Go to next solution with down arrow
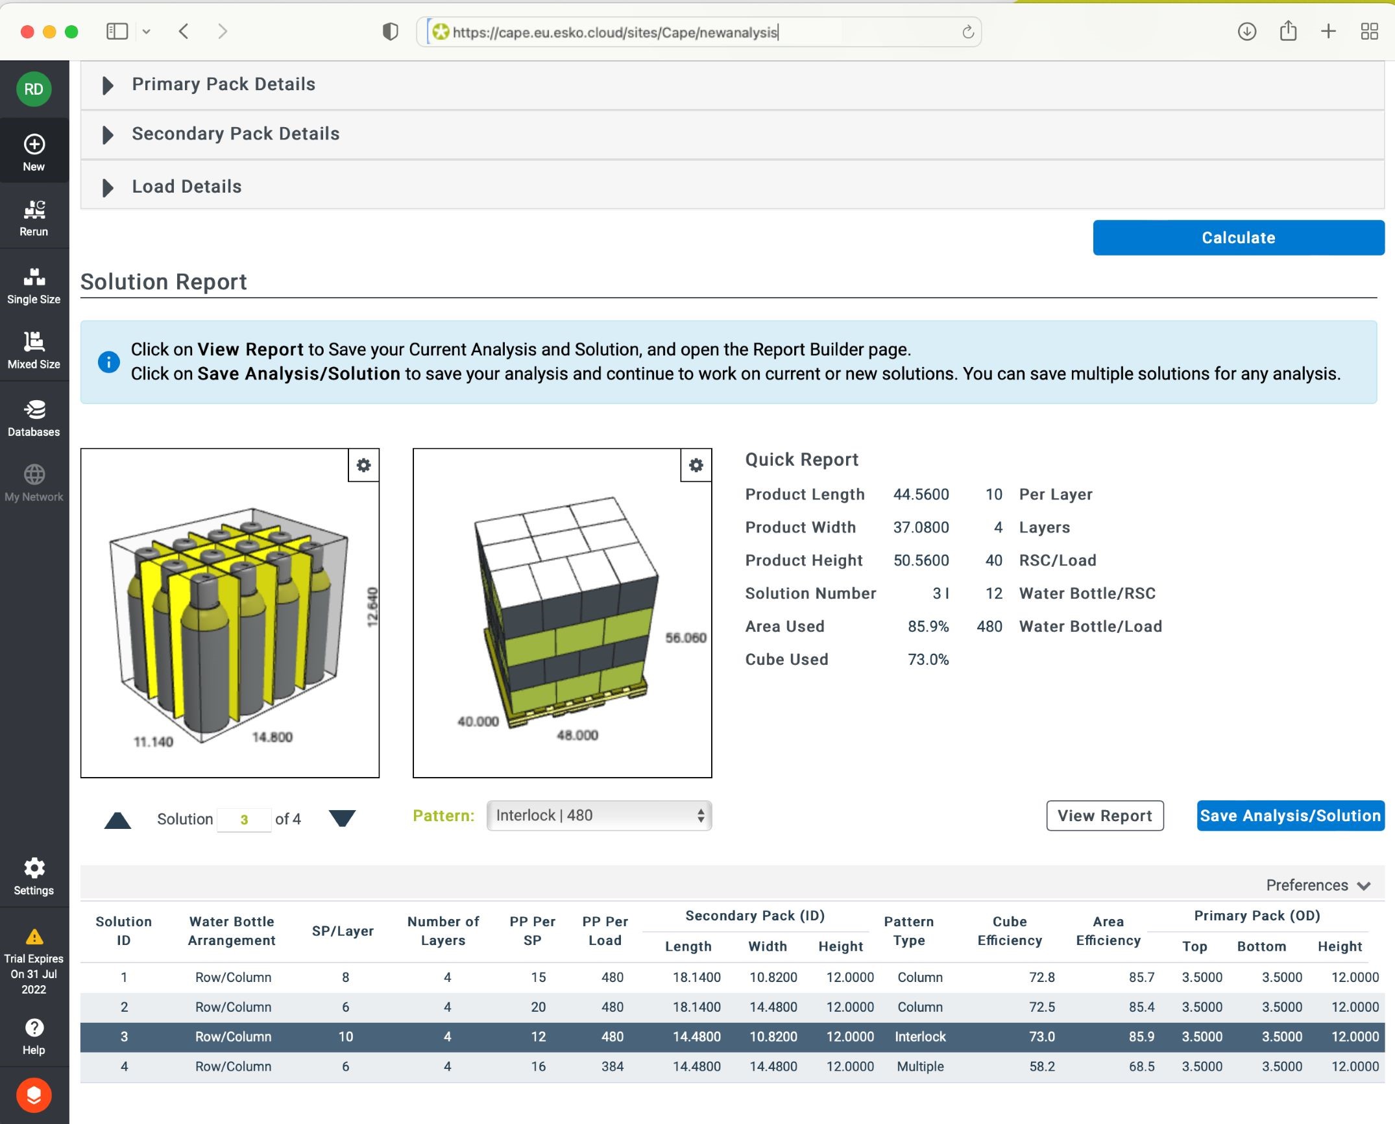Image resolution: width=1395 pixels, height=1124 pixels. 342,819
